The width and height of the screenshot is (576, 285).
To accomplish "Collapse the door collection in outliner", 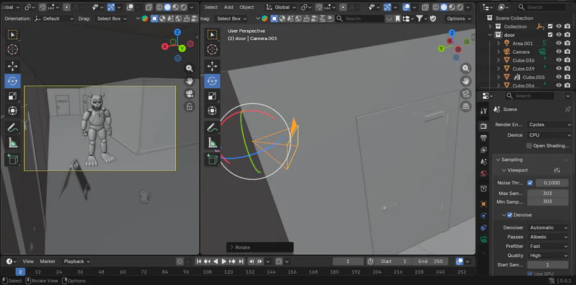I will click(x=490, y=35).
